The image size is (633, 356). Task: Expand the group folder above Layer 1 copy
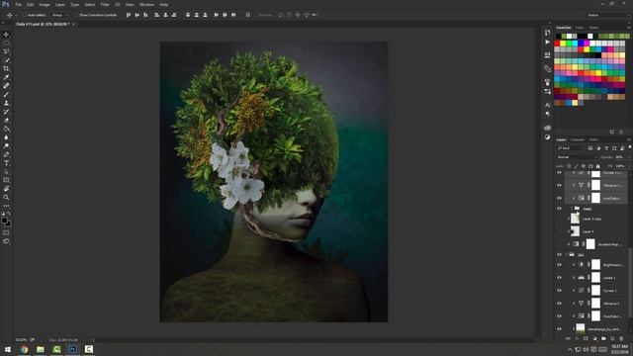[572, 209]
